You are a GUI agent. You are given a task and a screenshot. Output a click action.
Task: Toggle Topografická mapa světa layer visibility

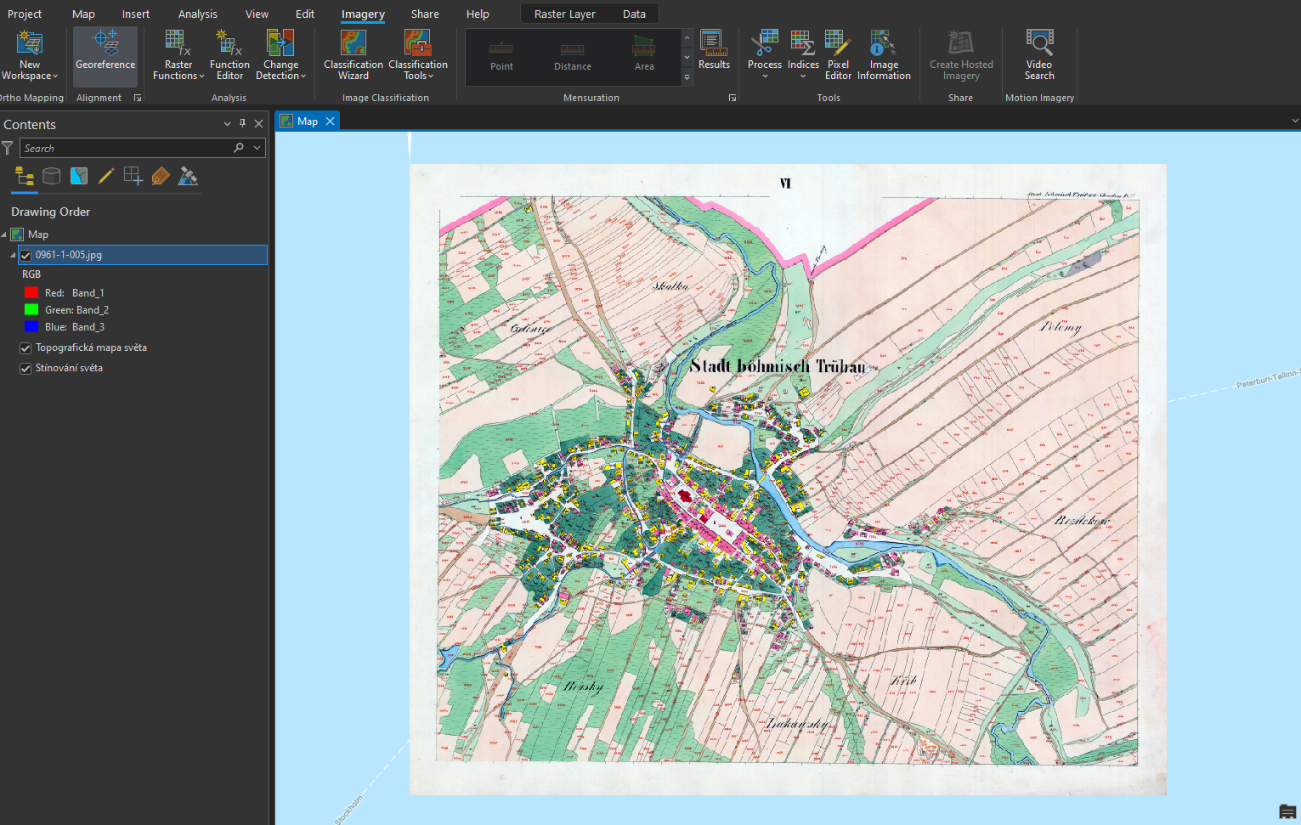point(25,348)
